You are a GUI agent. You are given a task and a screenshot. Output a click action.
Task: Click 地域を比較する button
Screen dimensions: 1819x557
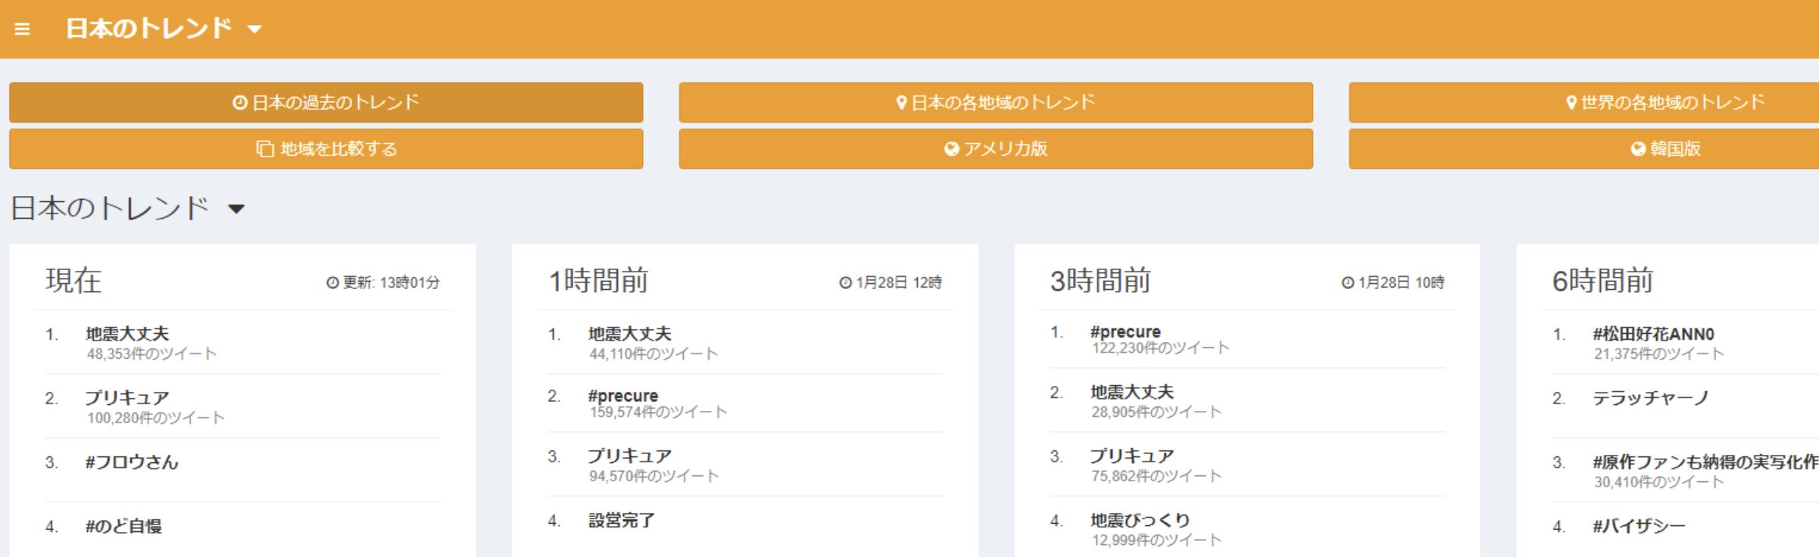326,148
